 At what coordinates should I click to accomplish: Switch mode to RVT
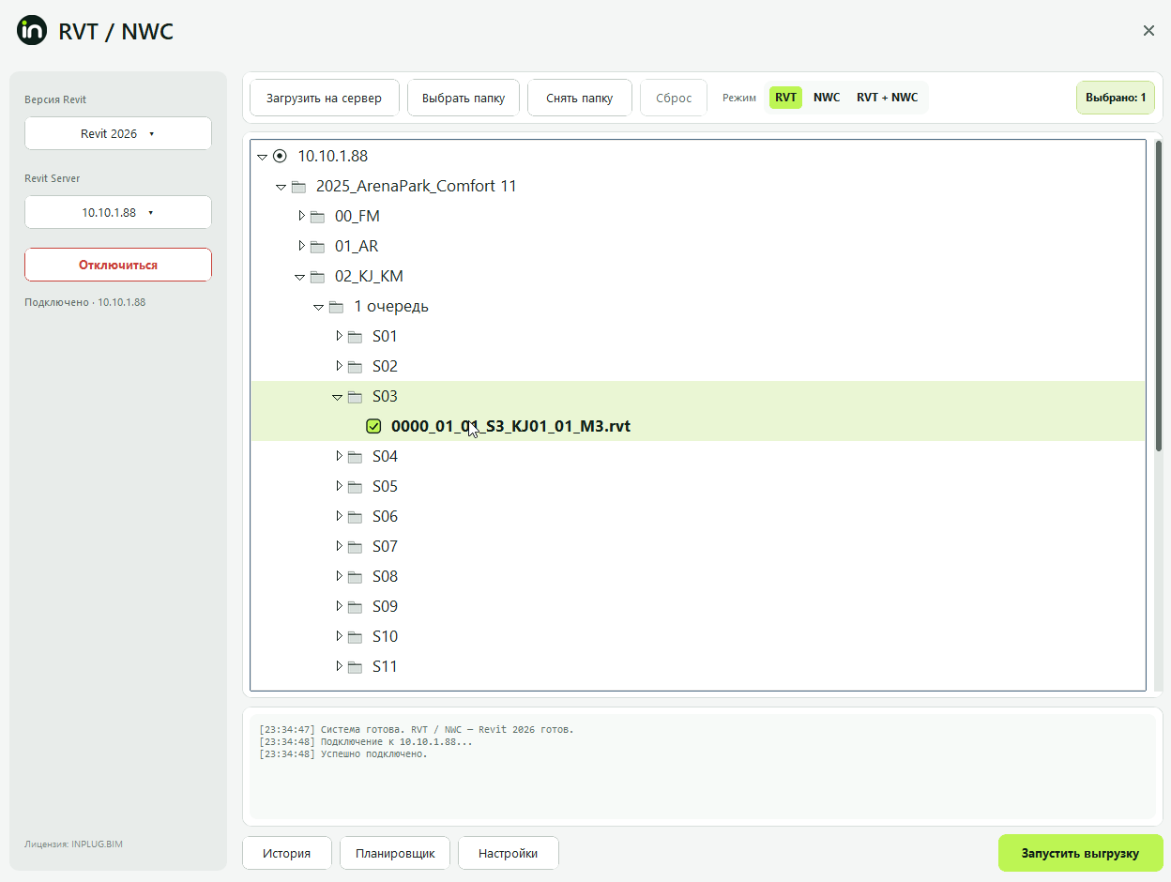click(785, 98)
